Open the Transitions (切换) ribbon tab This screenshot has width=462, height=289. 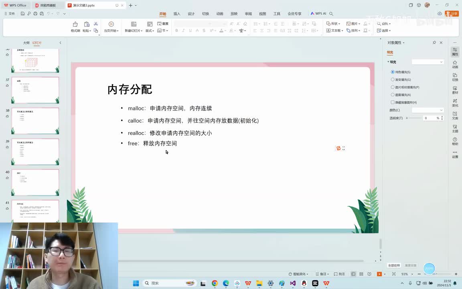point(205,14)
